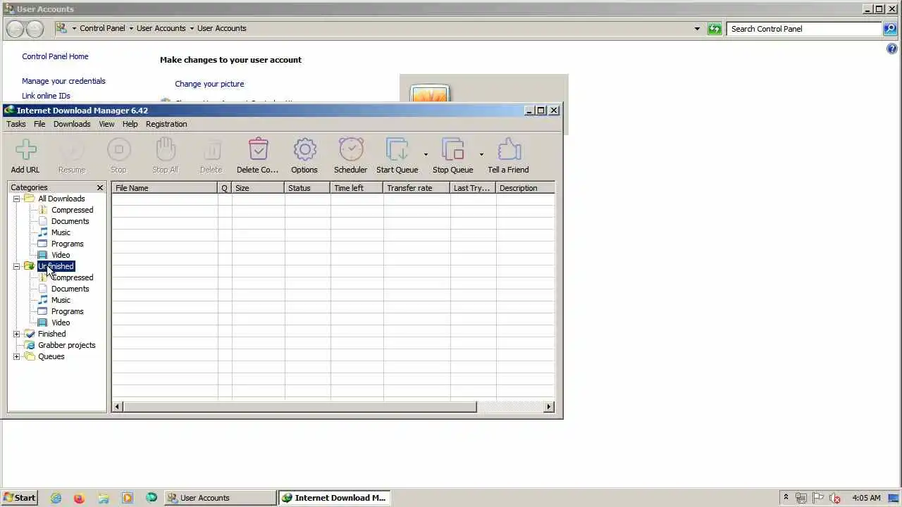
Task: Open the Start Queue dropdown arrow
Action: point(426,154)
